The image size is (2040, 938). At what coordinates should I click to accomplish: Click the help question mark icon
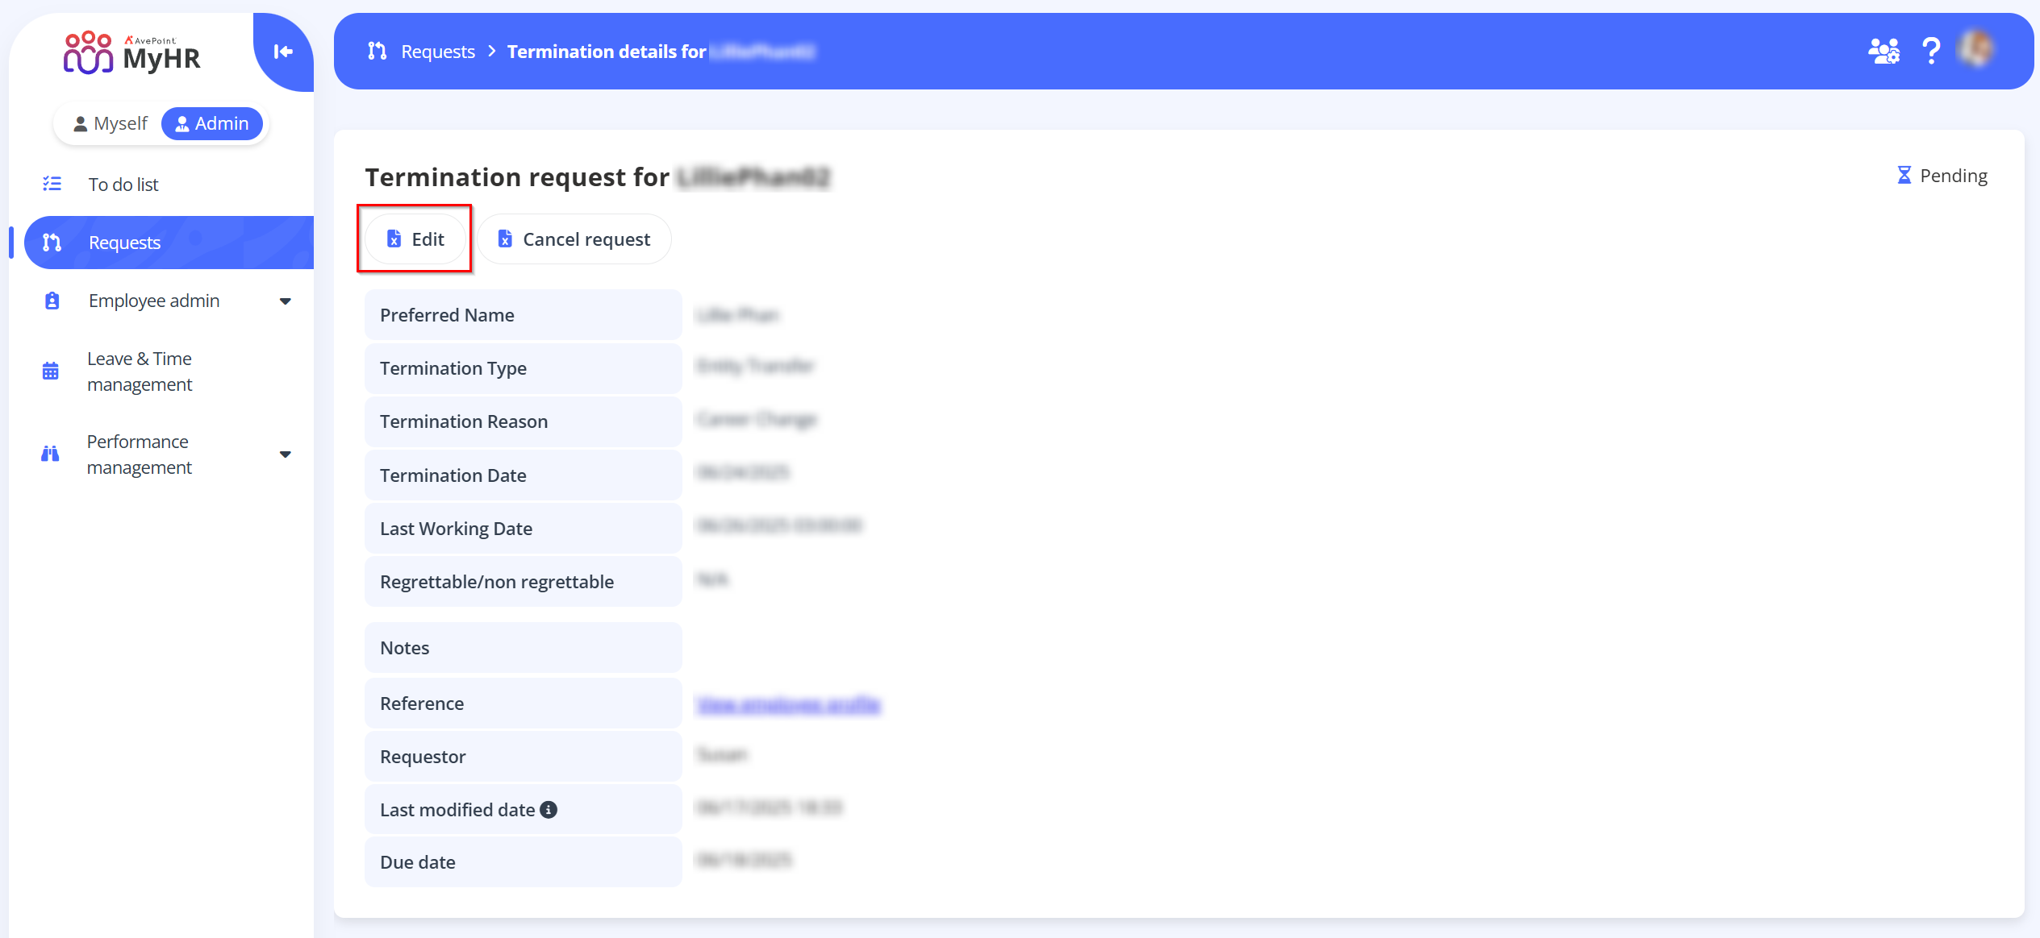(x=1931, y=52)
